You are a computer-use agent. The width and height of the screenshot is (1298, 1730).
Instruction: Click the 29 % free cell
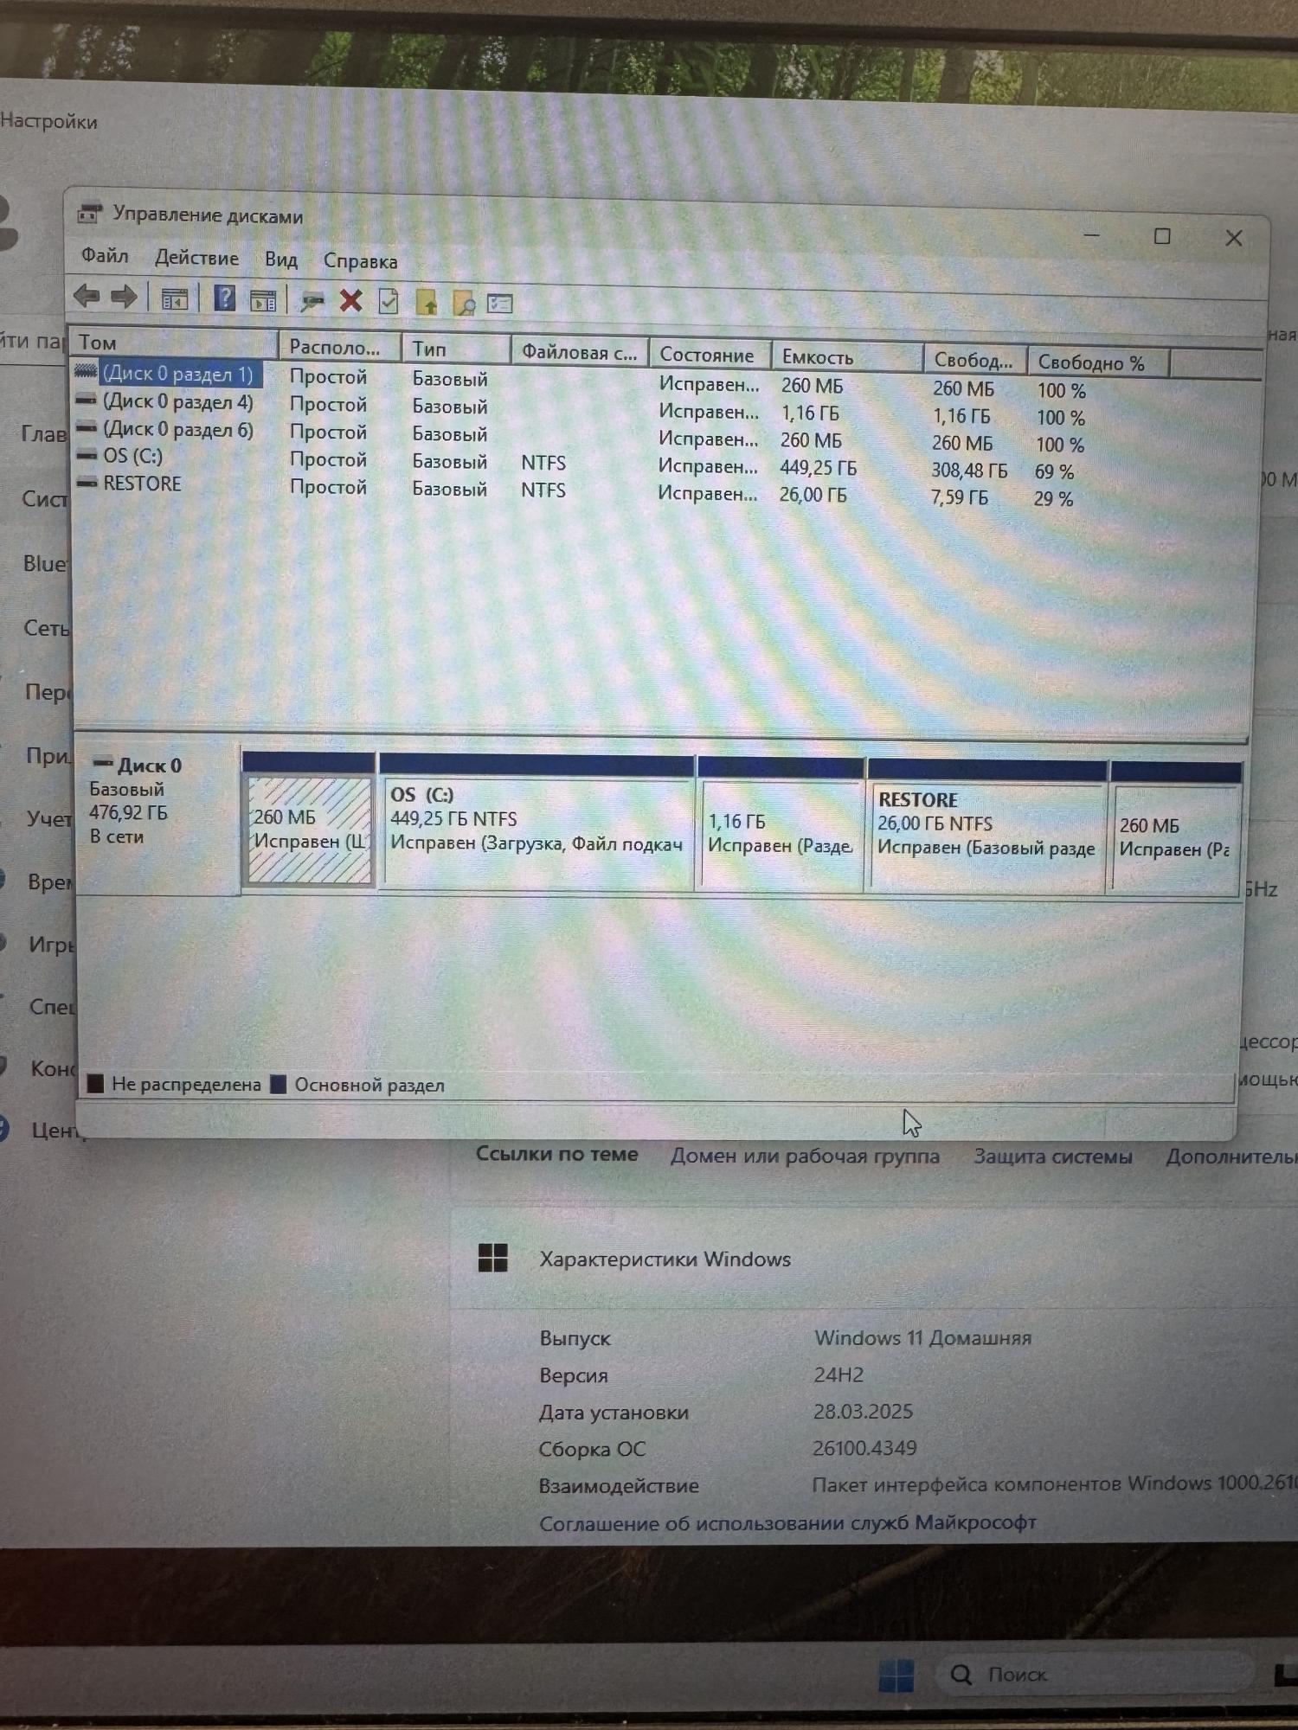[1053, 498]
